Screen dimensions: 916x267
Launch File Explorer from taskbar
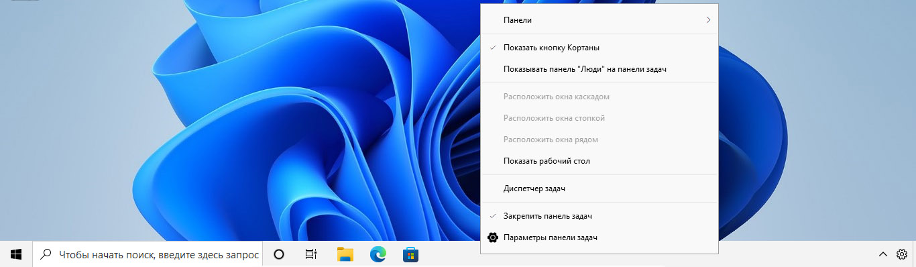(345, 254)
